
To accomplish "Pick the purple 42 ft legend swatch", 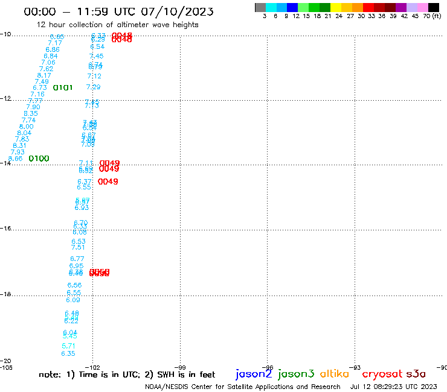I will pos(401,7).
